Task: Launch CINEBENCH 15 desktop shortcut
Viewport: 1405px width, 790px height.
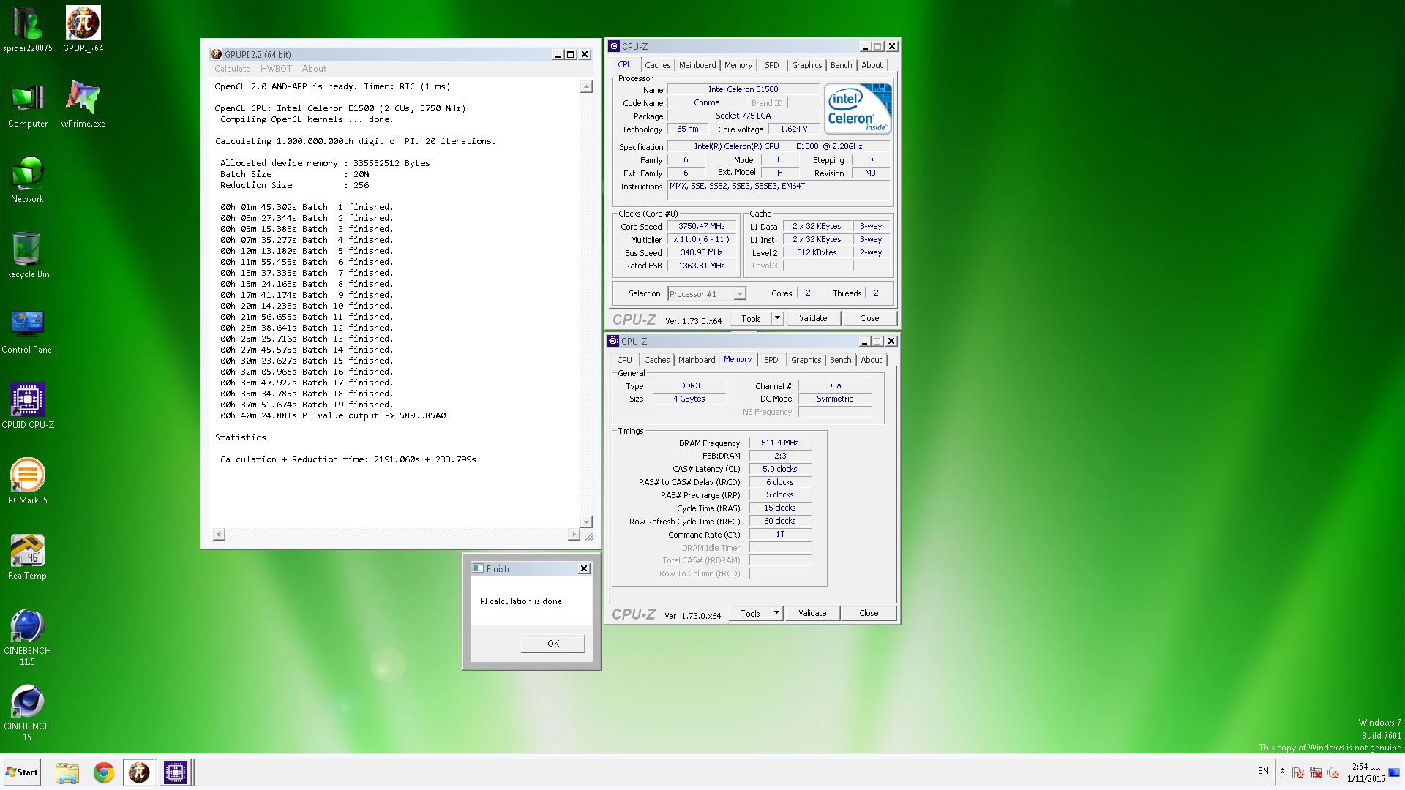Action: point(28,713)
